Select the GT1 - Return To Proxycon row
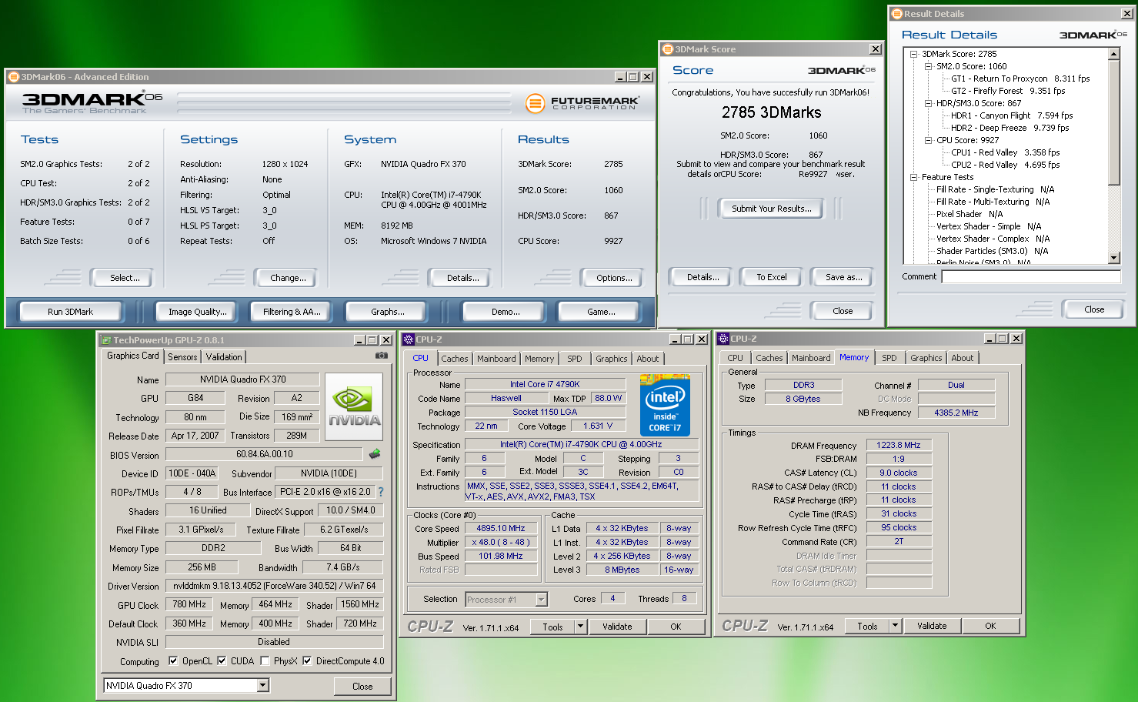Image resolution: width=1138 pixels, height=702 pixels. click(1020, 79)
